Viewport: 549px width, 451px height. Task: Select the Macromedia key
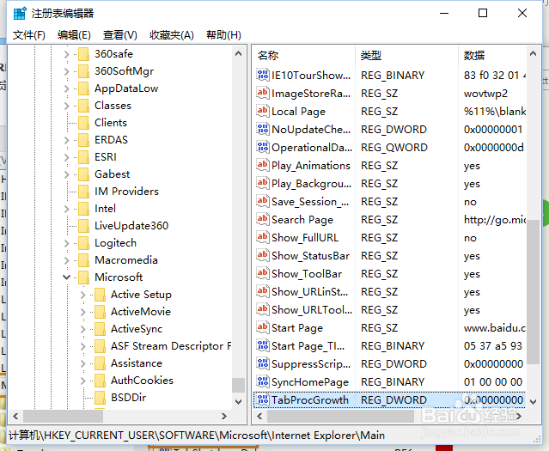click(x=126, y=259)
